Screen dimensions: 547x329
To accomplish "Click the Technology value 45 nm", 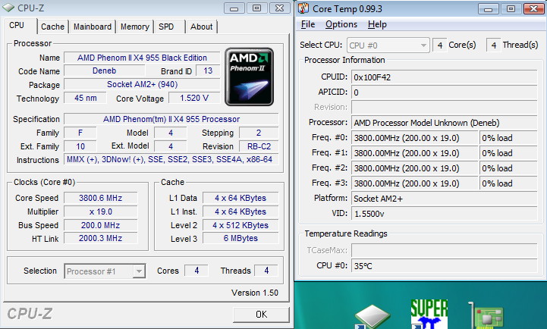I will tap(86, 98).
